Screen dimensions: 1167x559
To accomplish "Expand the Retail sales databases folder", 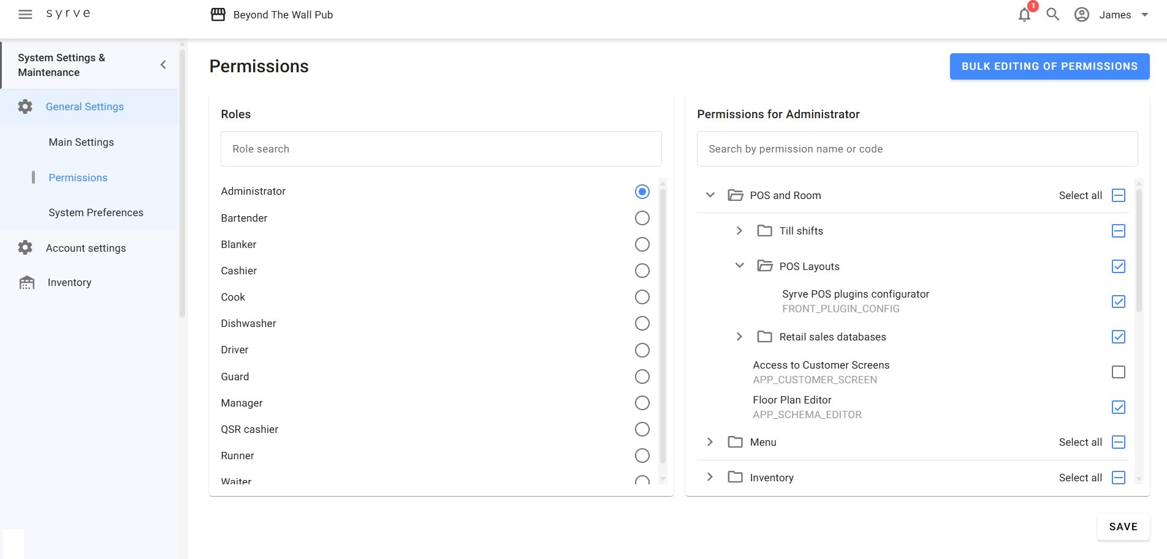I will [x=739, y=337].
